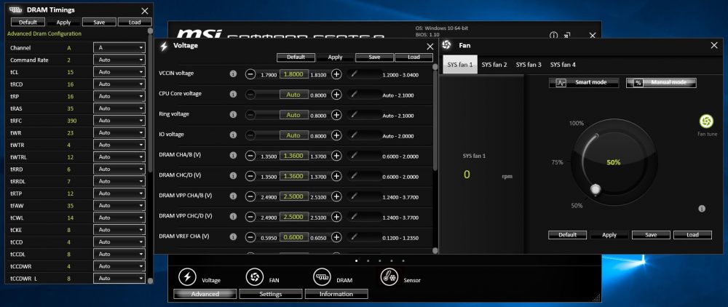Image resolution: width=728 pixels, height=307 pixels.
Task: Click the second page indicator dot
Action: click(x=368, y=260)
